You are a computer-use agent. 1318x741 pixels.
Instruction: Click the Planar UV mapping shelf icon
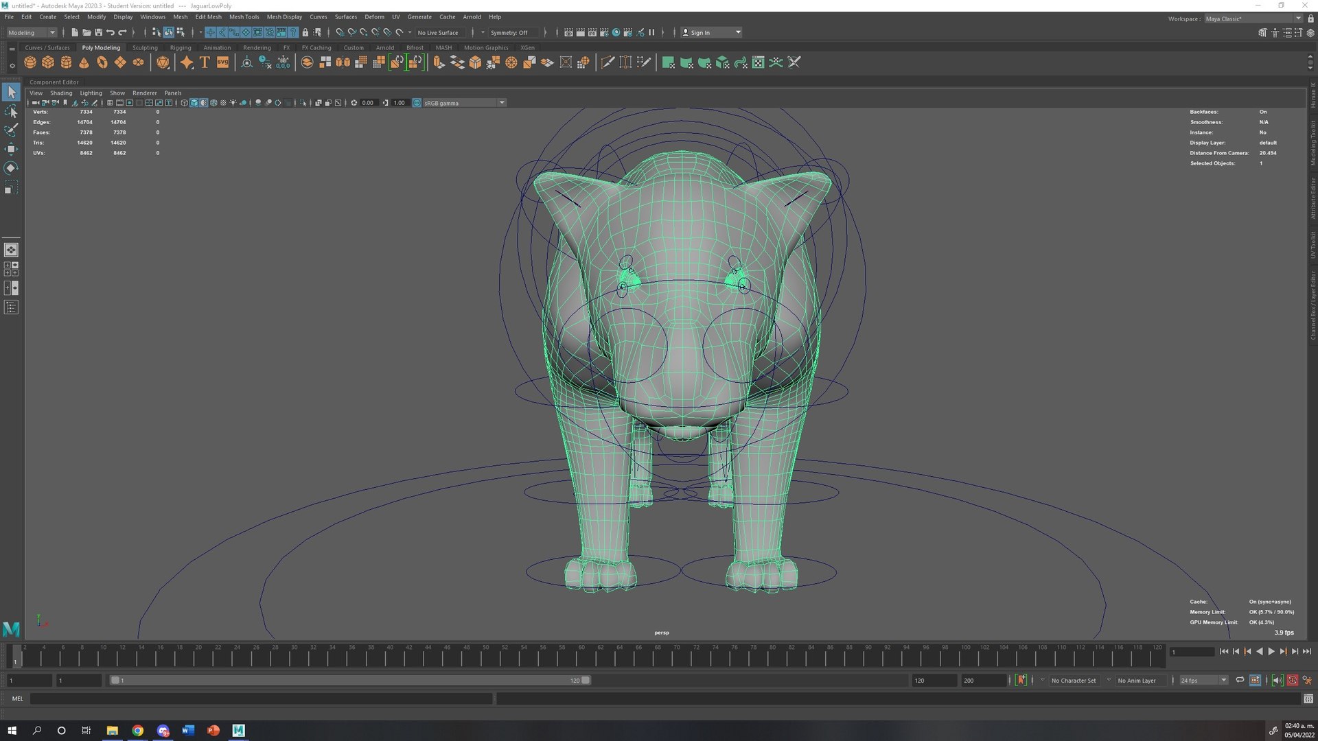point(668,62)
